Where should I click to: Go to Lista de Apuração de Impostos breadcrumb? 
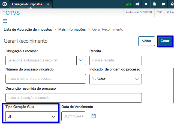(27, 29)
